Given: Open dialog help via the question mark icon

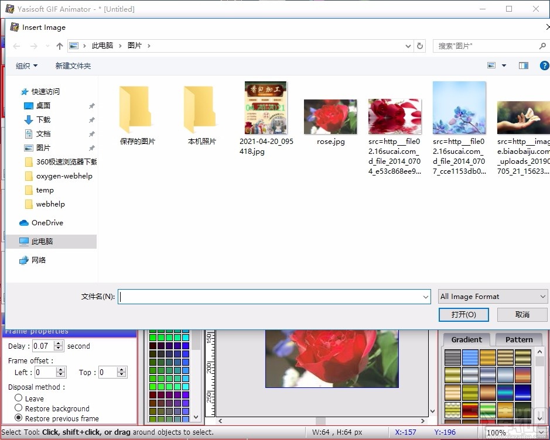Looking at the screenshot, I should 544,66.
